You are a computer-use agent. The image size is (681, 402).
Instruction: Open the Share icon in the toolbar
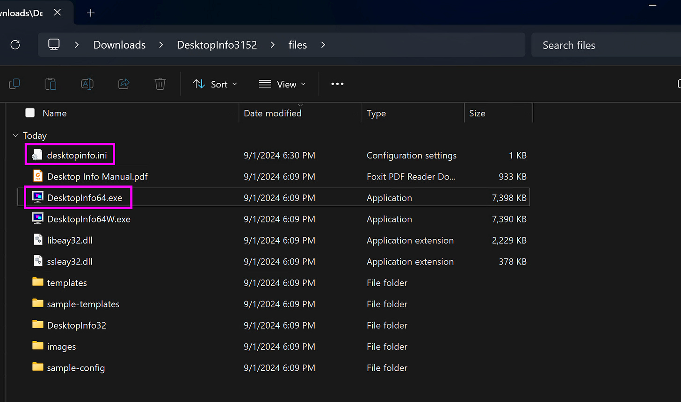[123, 84]
